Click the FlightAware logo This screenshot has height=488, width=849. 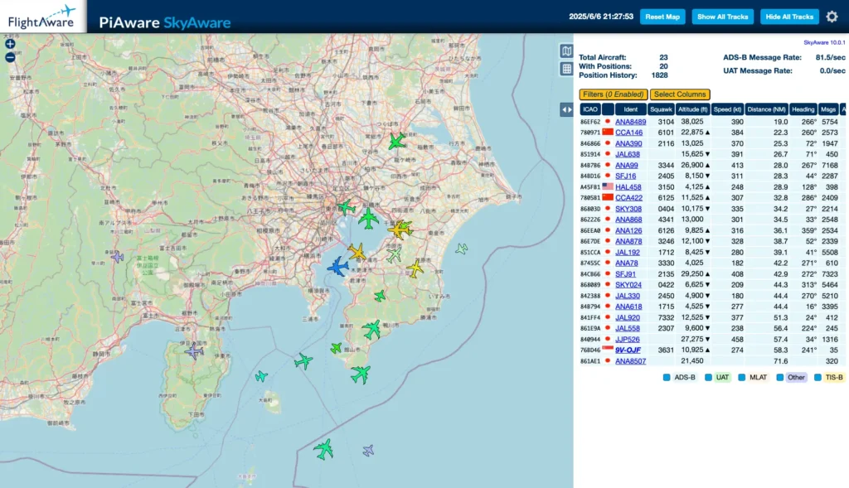click(x=41, y=17)
